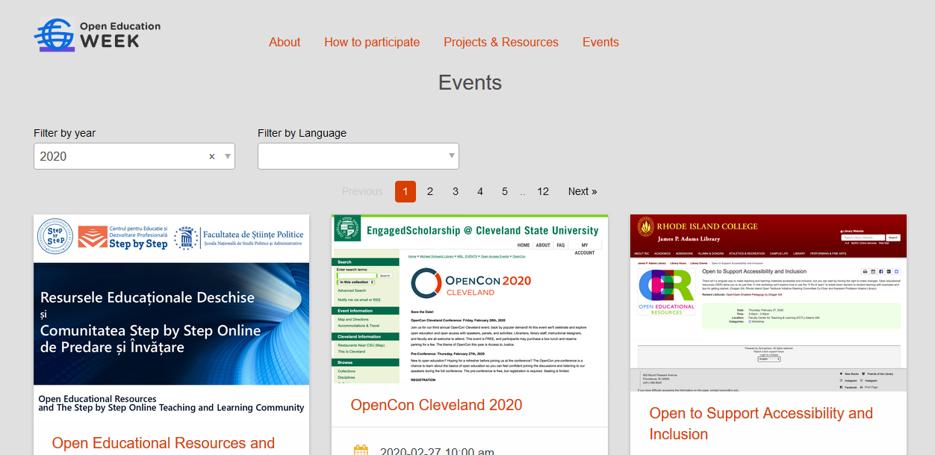
Task: Open the How to participate page
Action: pos(372,43)
